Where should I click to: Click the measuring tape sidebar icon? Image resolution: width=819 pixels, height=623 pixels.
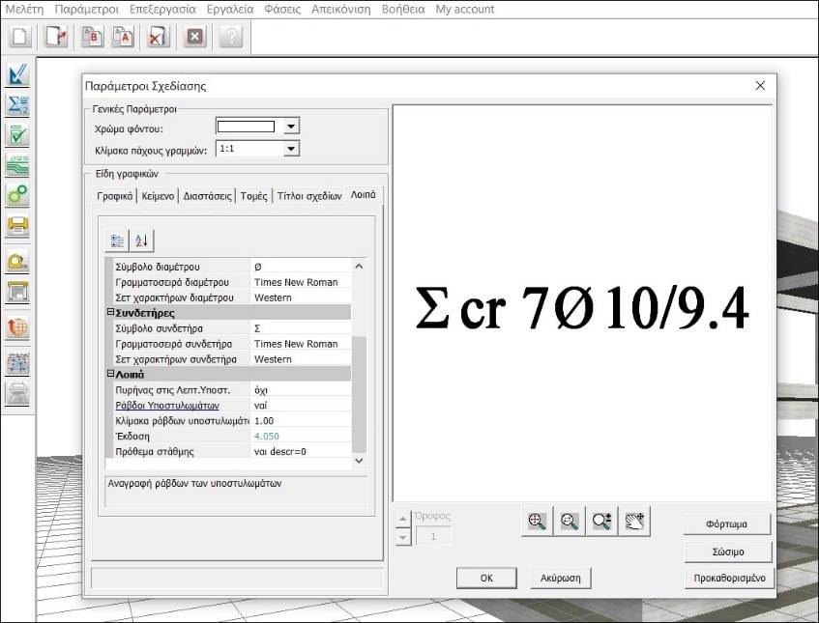[17, 261]
